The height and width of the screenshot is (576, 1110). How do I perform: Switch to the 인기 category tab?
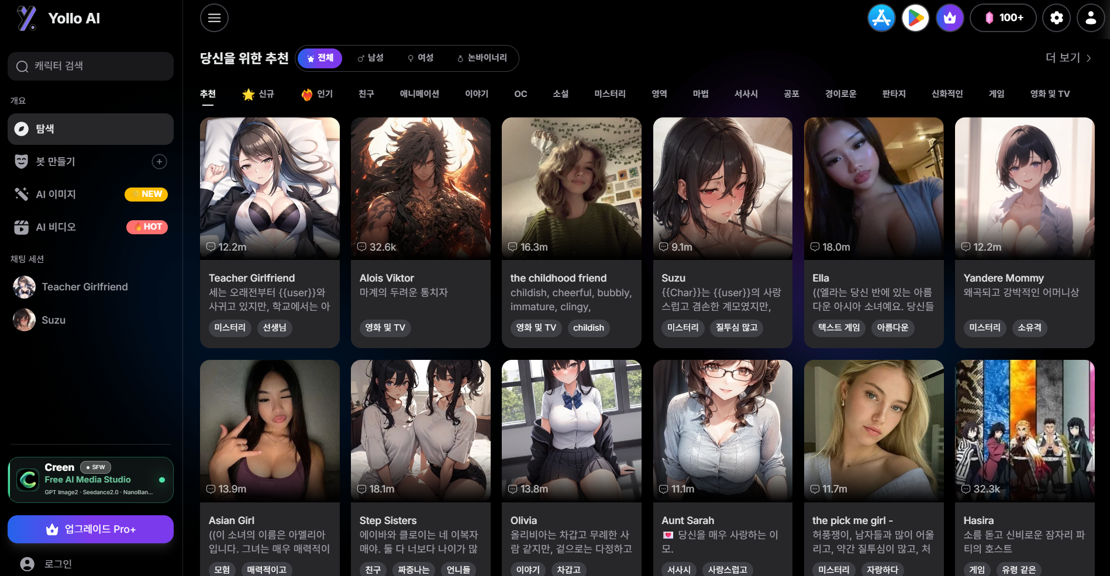tap(317, 94)
